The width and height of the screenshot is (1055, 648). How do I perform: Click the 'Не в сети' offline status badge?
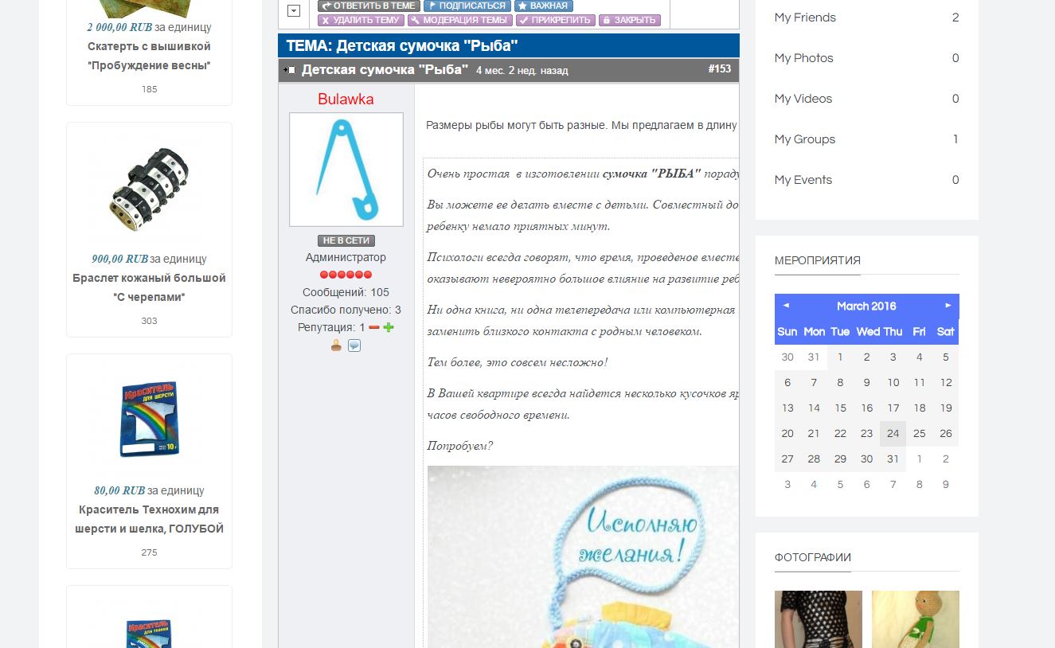pyautogui.click(x=346, y=240)
